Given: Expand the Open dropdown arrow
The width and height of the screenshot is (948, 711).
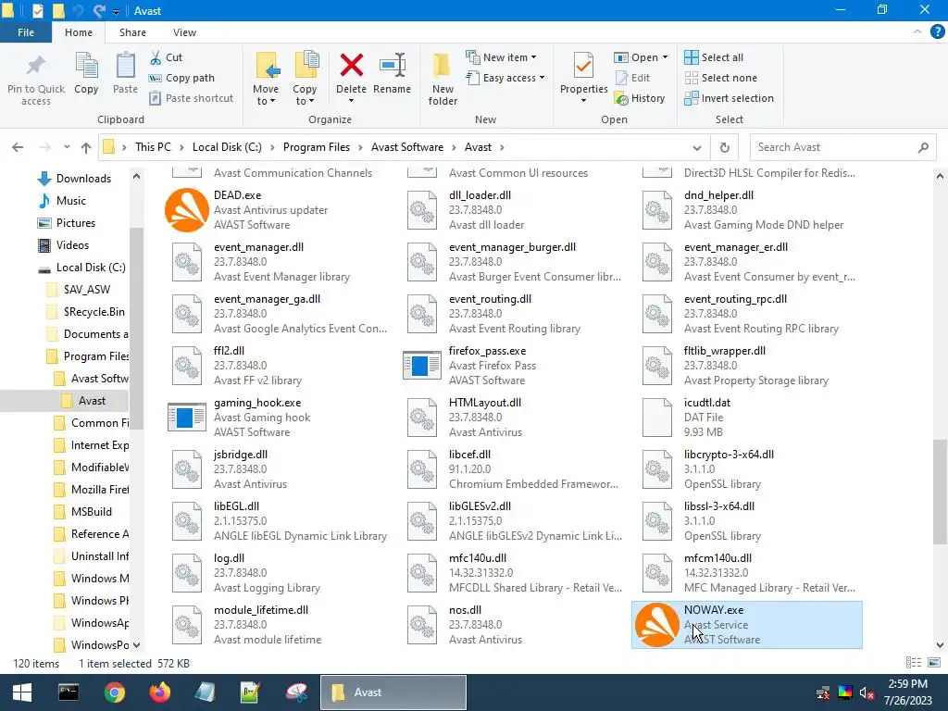Looking at the screenshot, I should [x=665, y=57].
